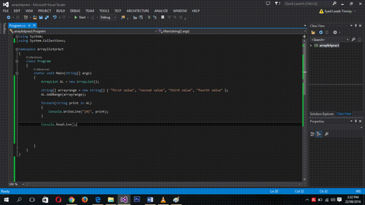Click the Save All toolbar icon
The image size is (365, 205).
click(47, 17)
